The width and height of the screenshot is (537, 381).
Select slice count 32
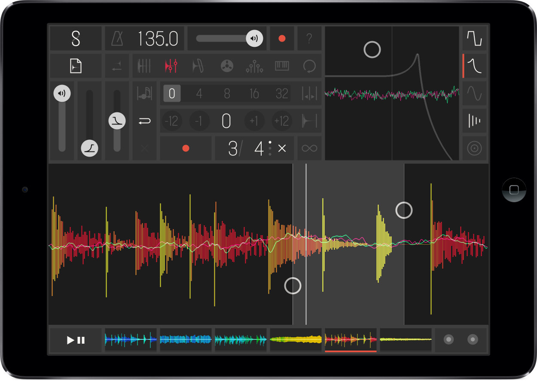282,94
